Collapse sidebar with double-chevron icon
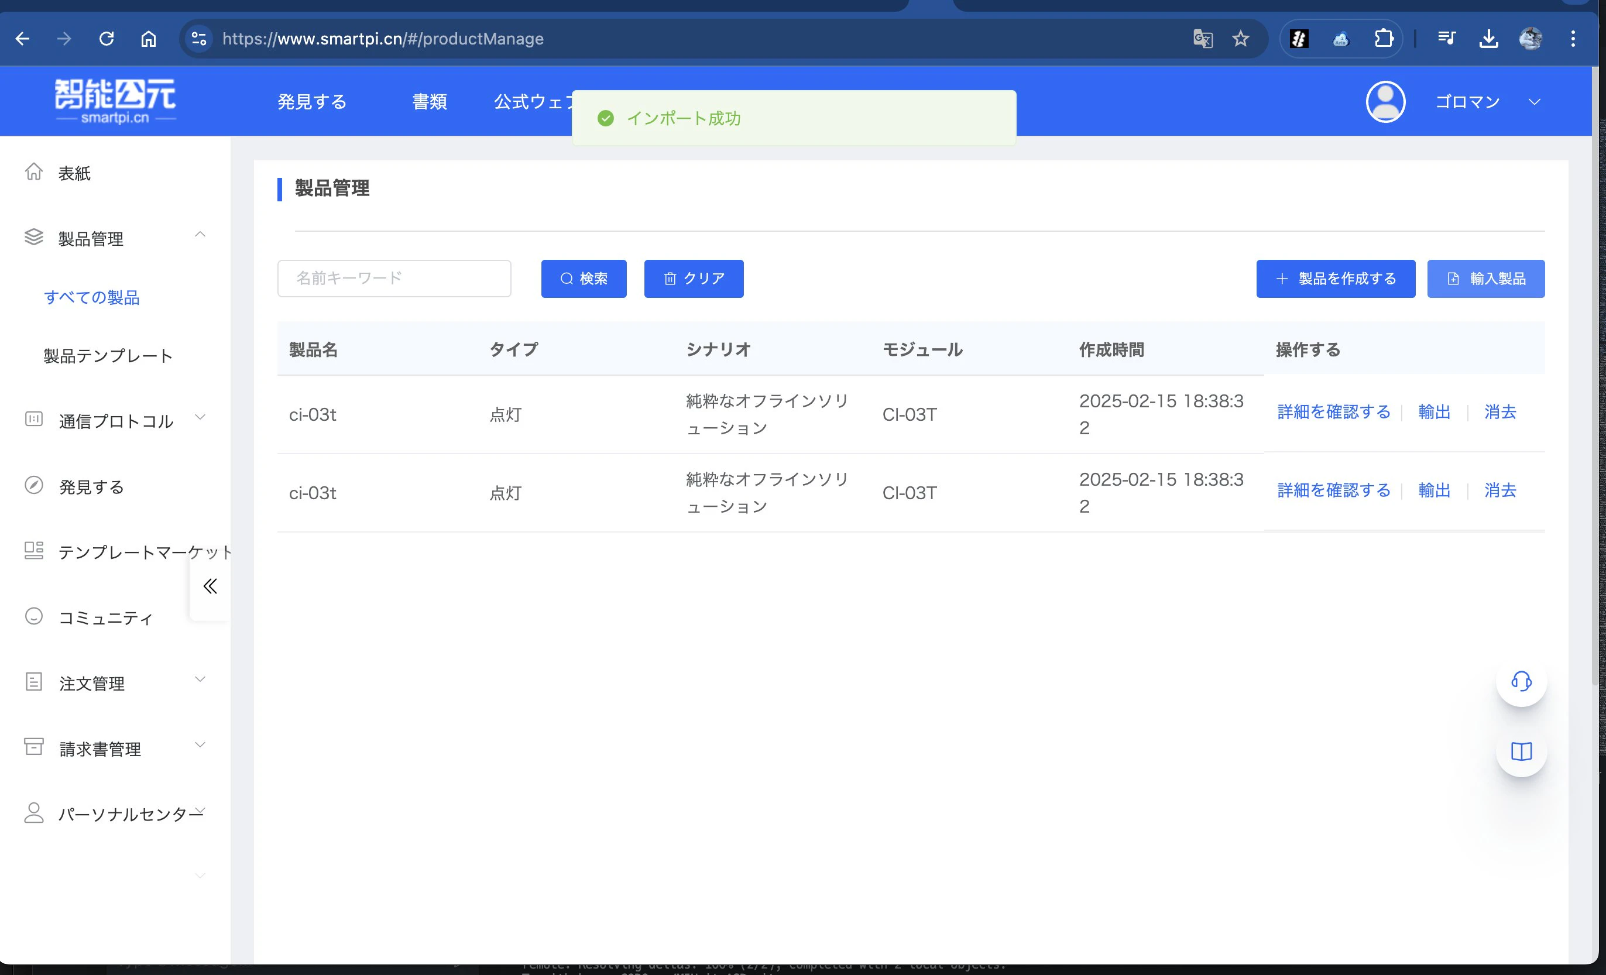This screenshot has height=975, width=1606. click(210, 586)
